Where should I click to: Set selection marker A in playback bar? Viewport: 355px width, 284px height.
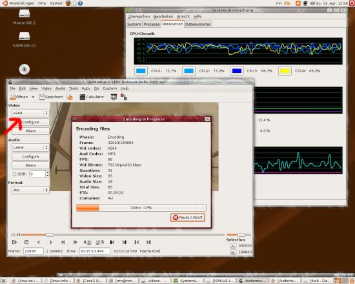(x=87, y=242)
